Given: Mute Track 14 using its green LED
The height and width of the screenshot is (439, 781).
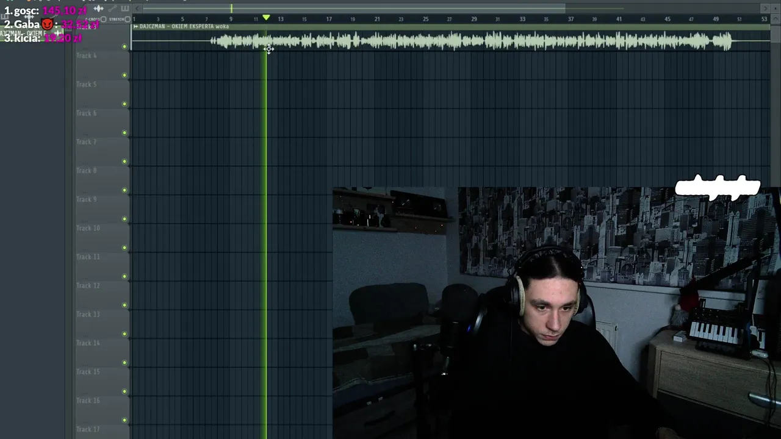Looking at the screenshot, I should pyautogui.click(x=124, y=362).
